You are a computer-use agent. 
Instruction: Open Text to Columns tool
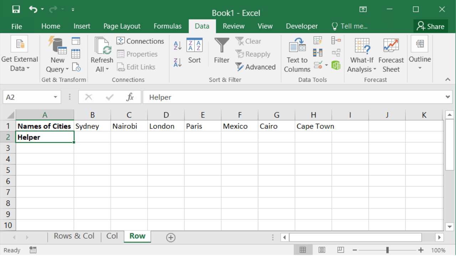pos(297,55)
